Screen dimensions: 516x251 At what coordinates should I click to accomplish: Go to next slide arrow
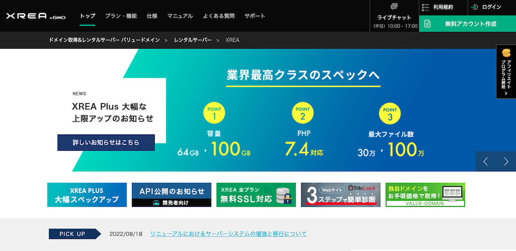[506, 161]
